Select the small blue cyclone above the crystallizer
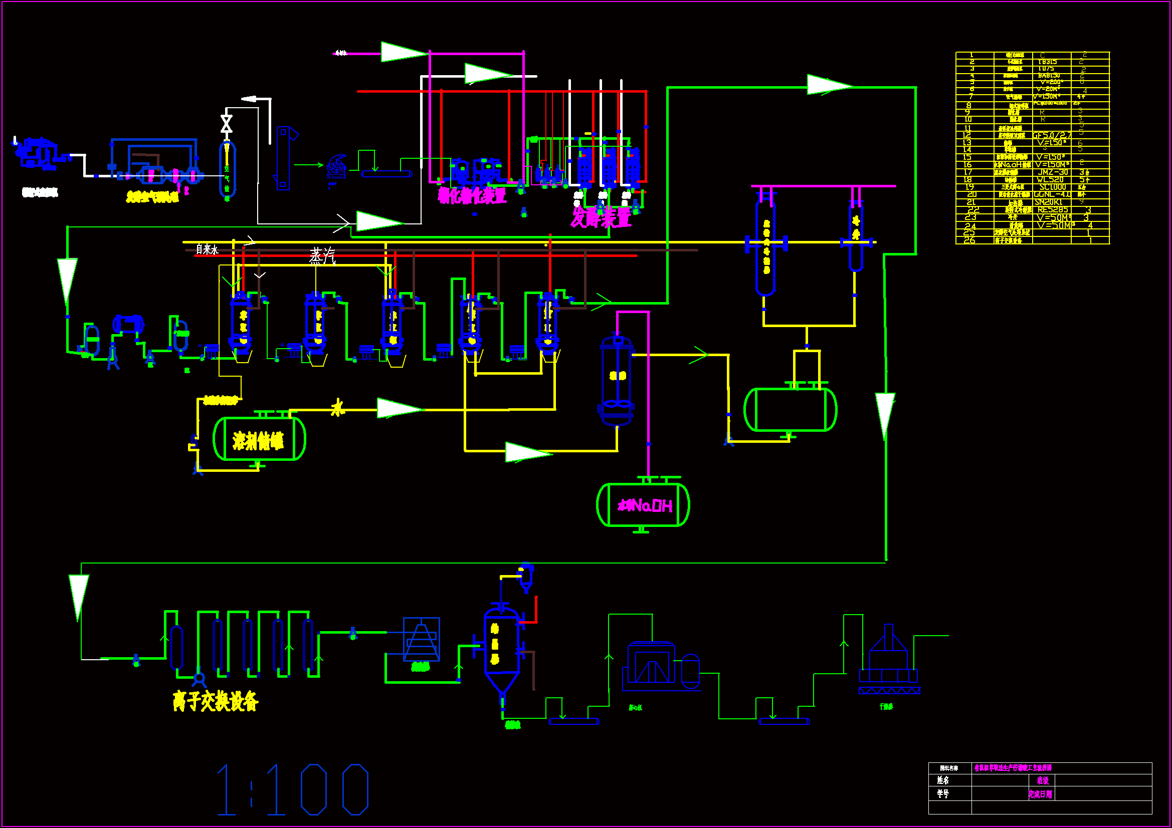Viewport: 1172px width, 828px height. pyautogui.click(x=526, y=578)
